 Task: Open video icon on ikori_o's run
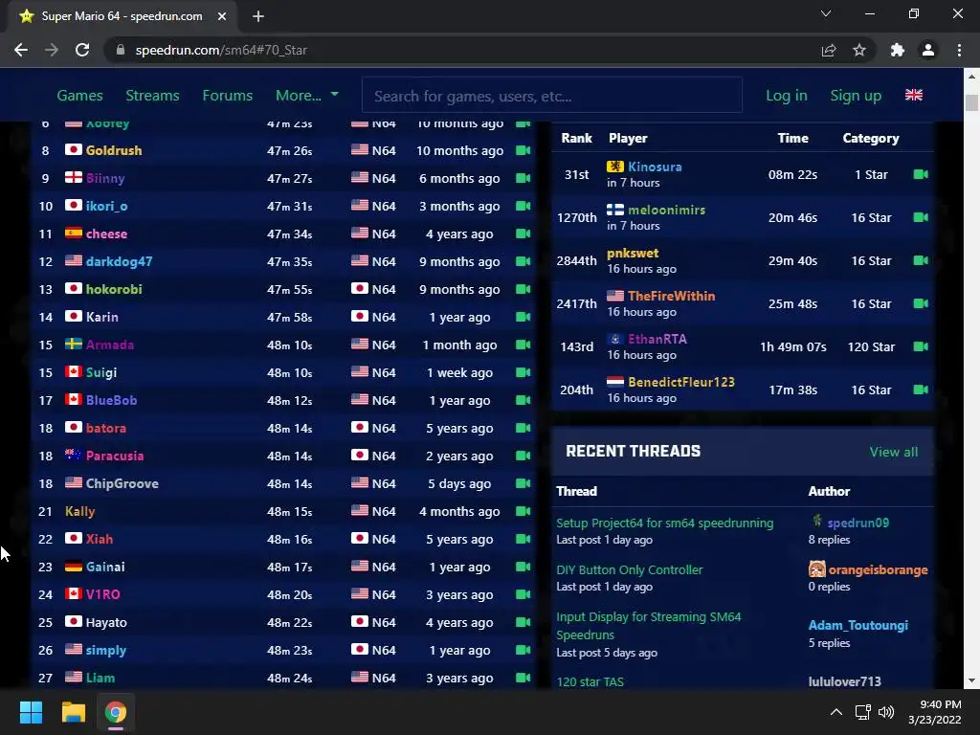click(523, 206)
